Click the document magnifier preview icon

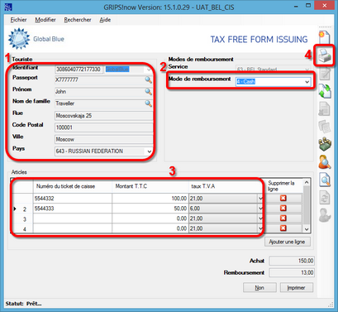pyautogui.click(x=325, y=180)
